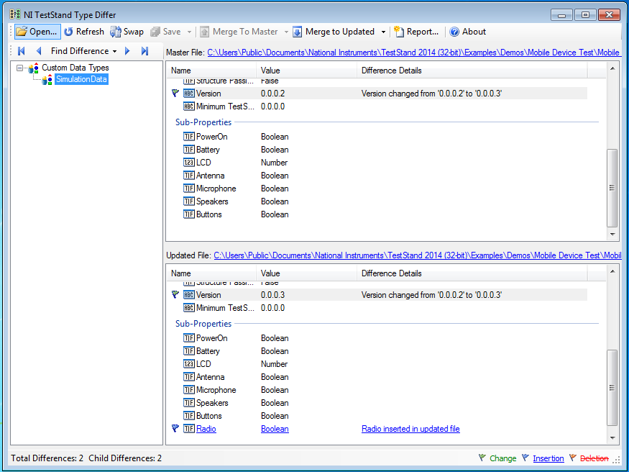Screen dimensions: 629x472
Task: Click Merge to Updated button
Action: [x=334, y=32]
